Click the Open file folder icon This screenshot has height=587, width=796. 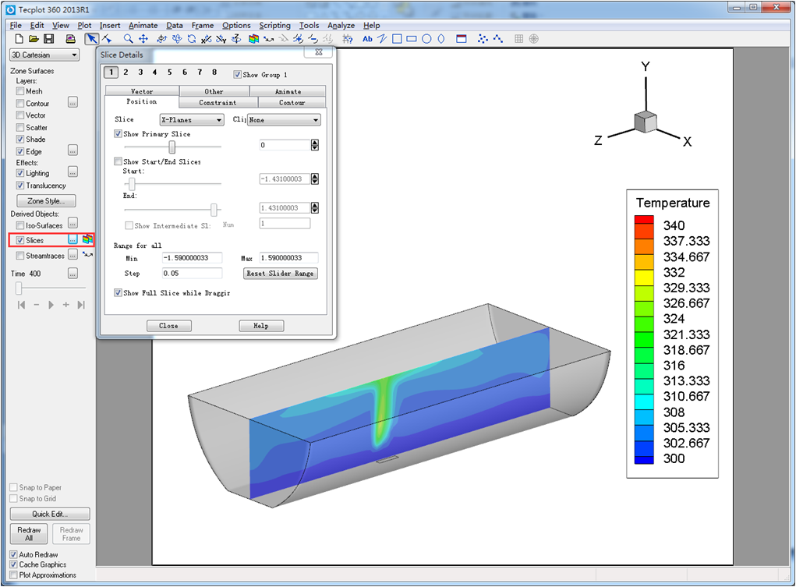[x=34, y=39]
